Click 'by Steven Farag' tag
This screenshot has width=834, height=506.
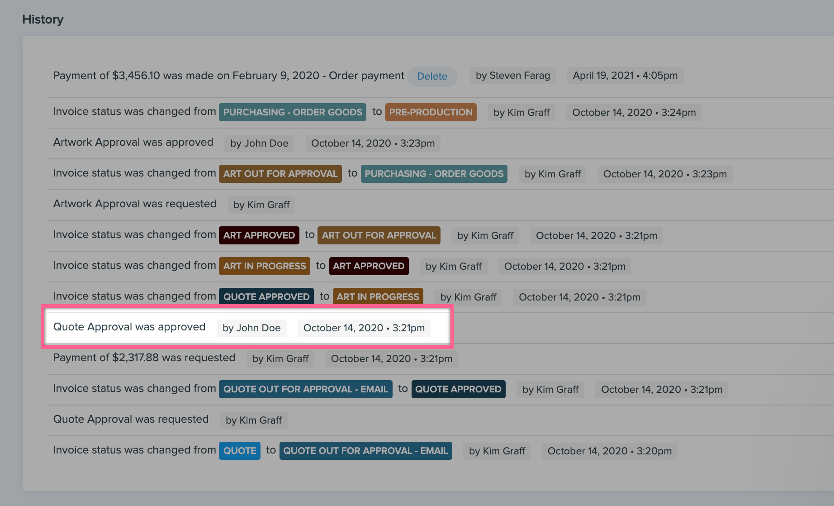pyautogui.click(x=513, y=76)
